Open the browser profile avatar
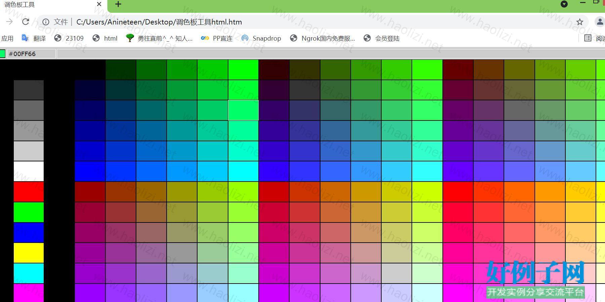605x302 pixels. pos(600,22)
